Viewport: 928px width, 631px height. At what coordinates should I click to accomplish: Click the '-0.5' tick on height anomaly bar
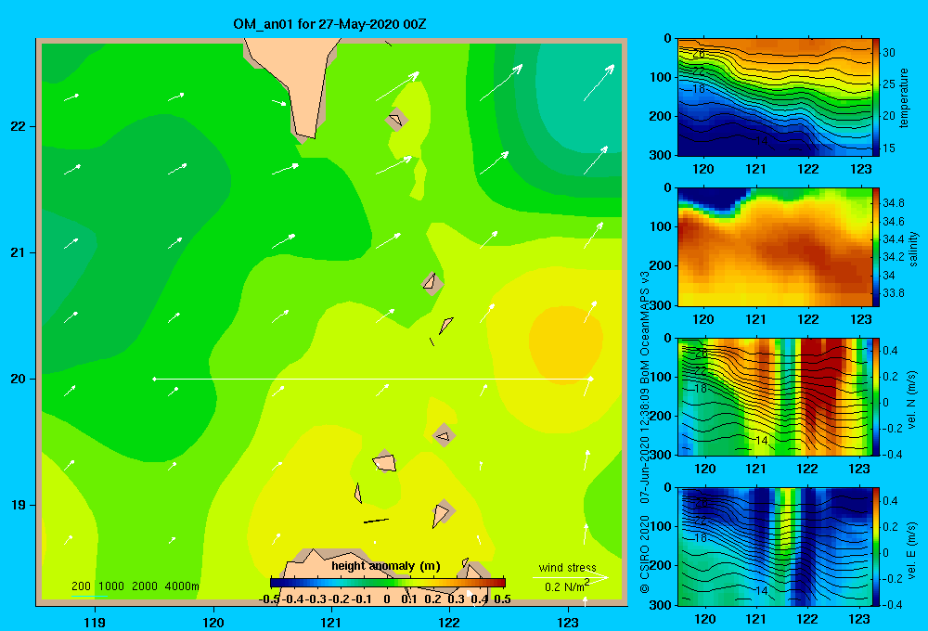(x=269, y=599)
